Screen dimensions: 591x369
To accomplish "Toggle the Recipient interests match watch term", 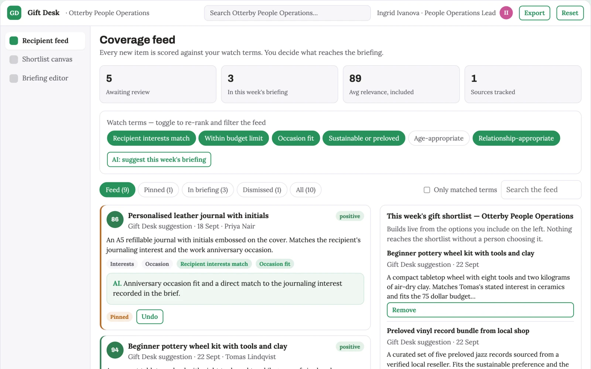I will tap(151, 138).
